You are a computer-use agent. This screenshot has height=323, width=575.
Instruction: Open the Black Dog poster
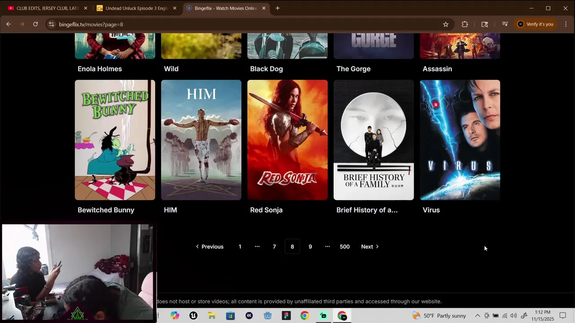287,46
